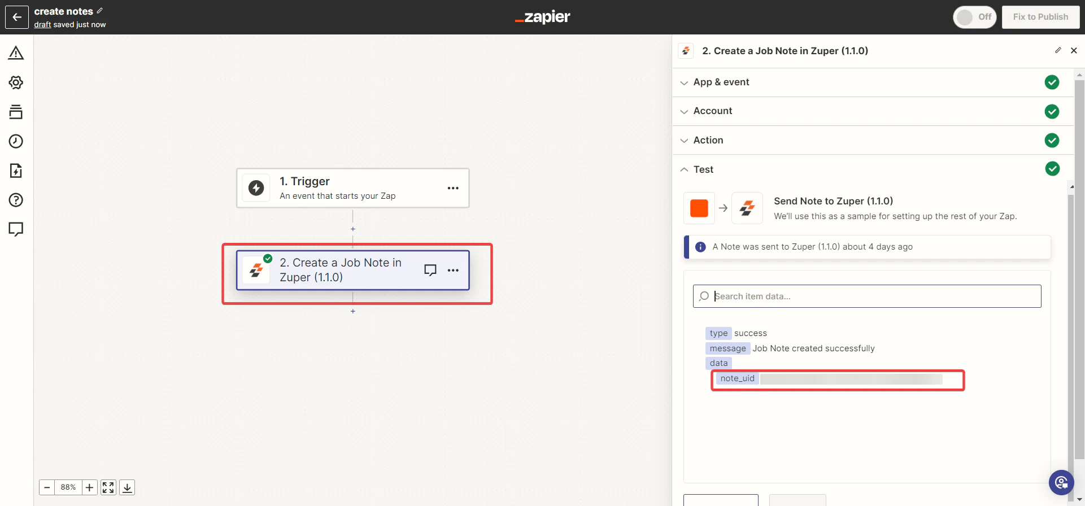Click the info icon in note banner
The width and height of the screenshot is (1085, 506).
point(700,247)
